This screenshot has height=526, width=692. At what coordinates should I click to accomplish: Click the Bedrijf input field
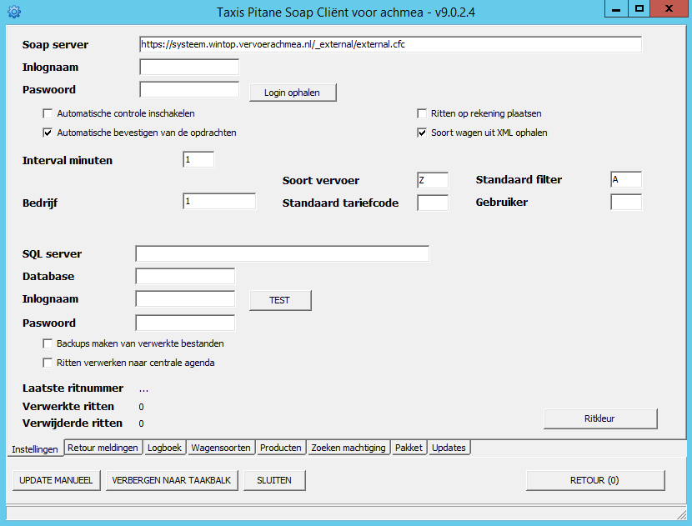219,201
